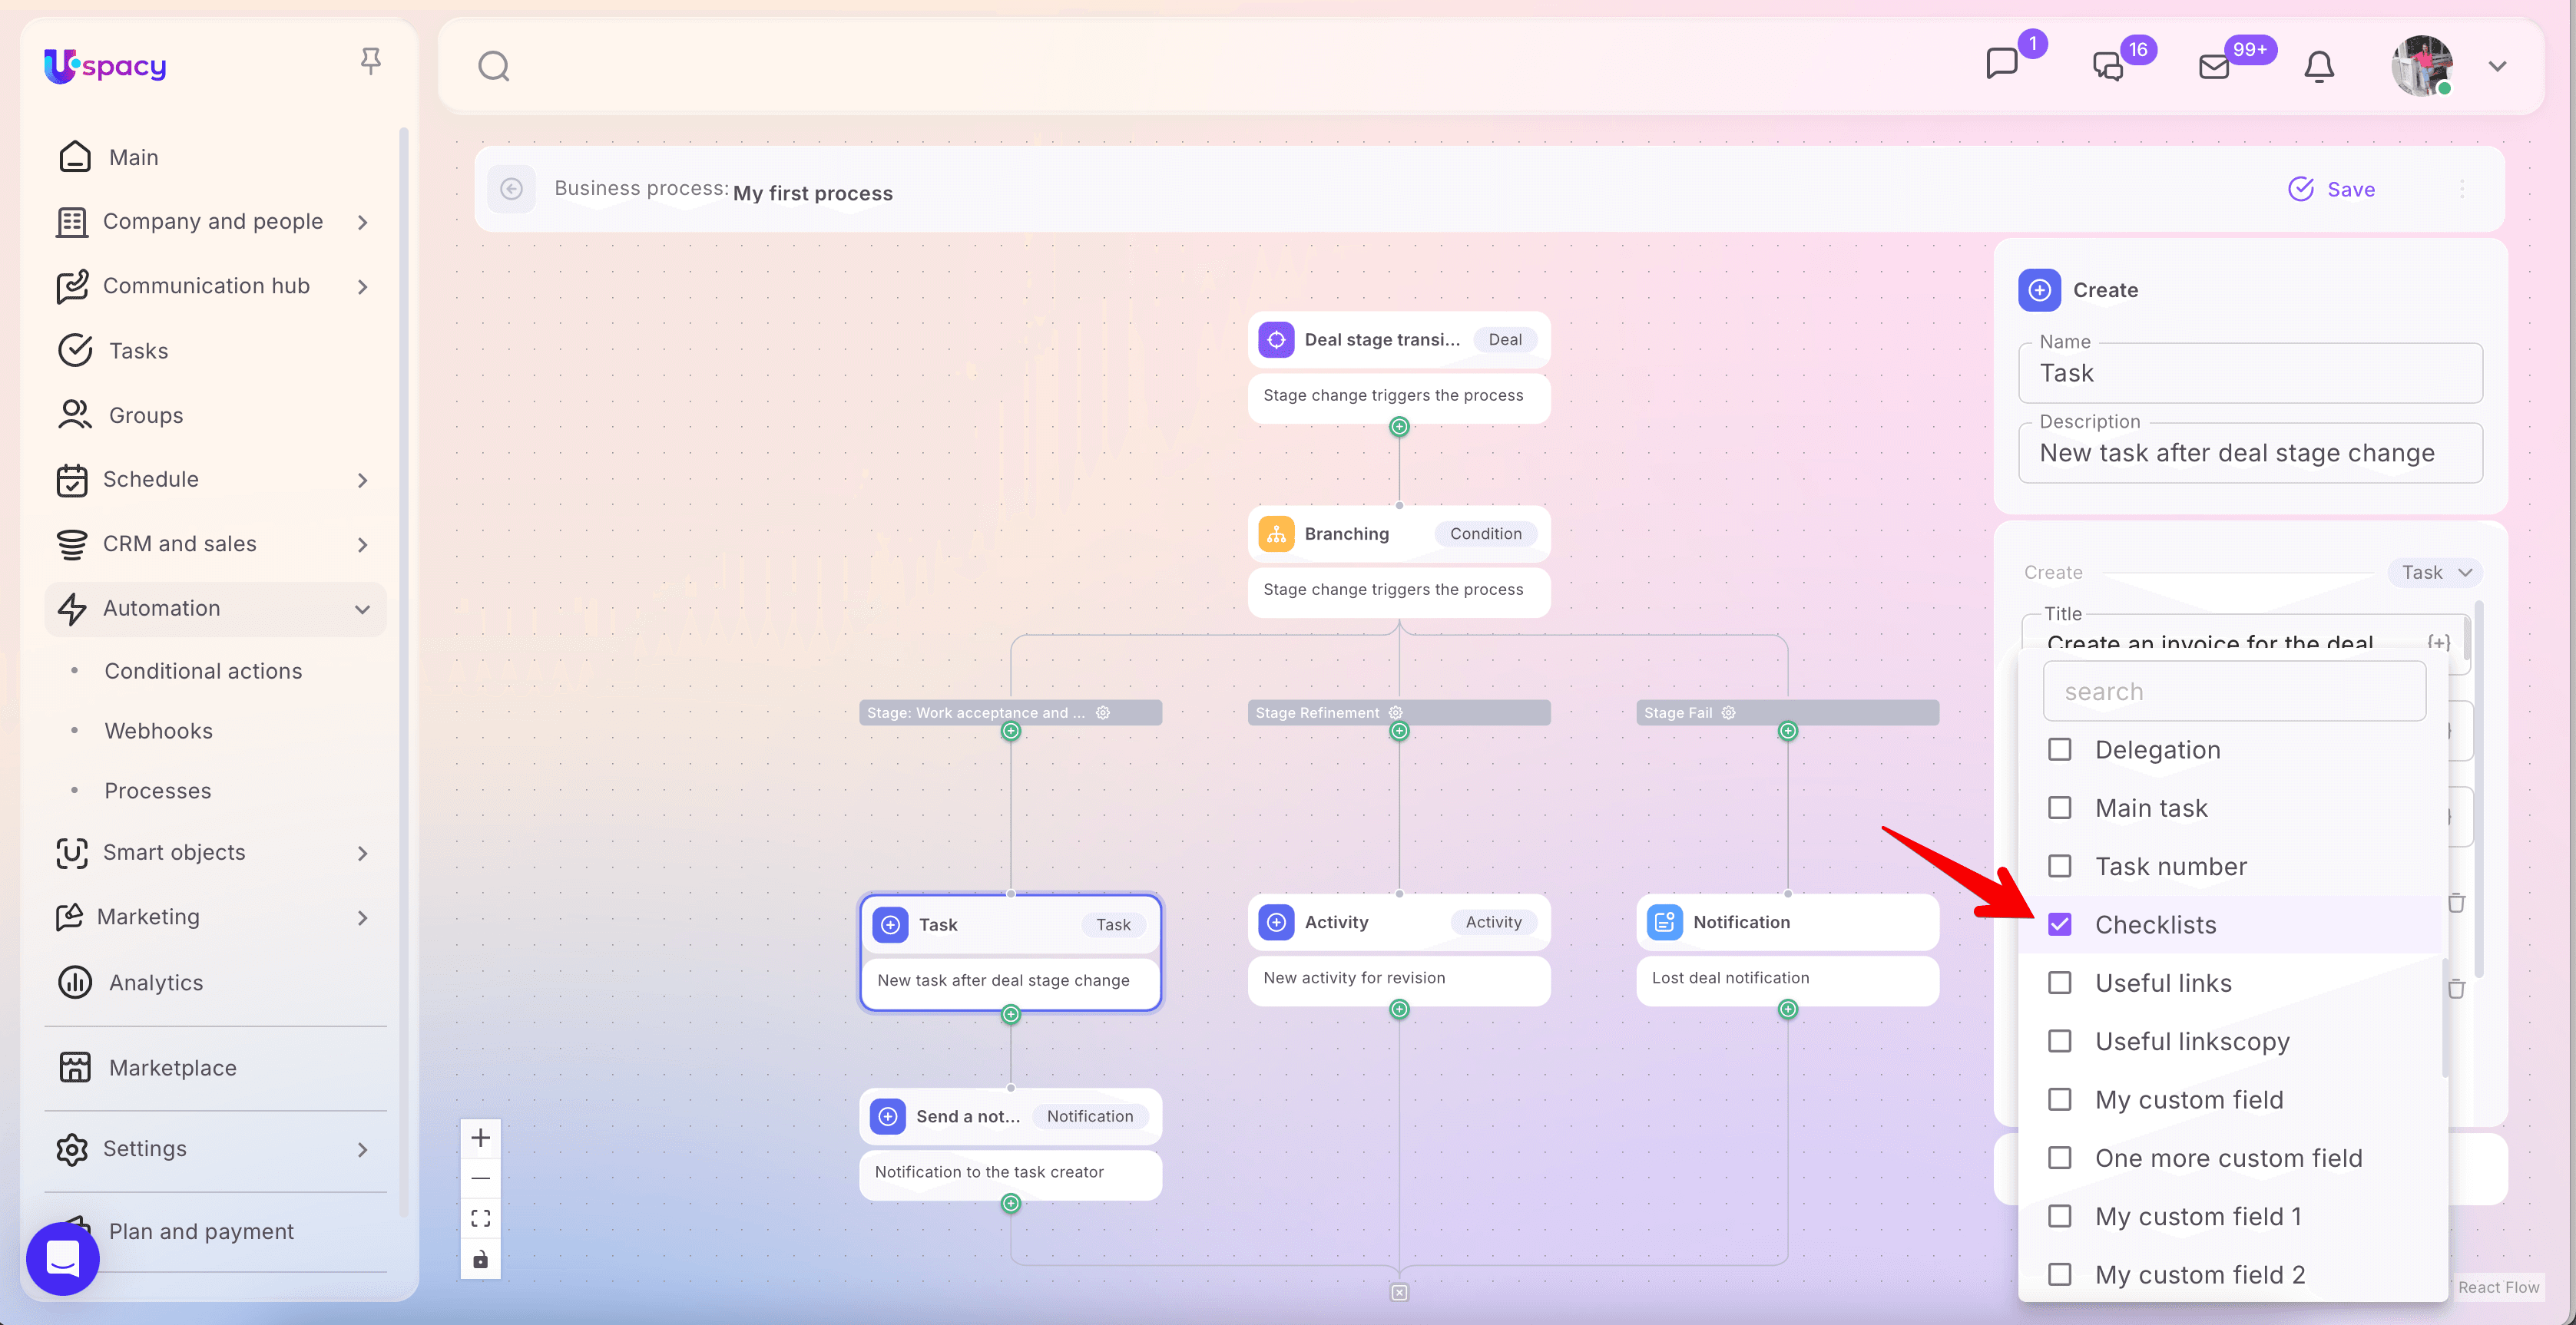Open the notifications bell
2576x1325 pixels.
pyautogui.click(x=2318, y=67)
